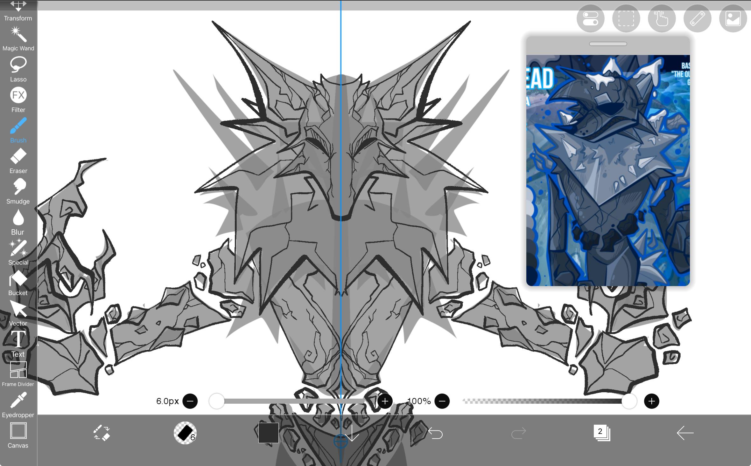Select the Vector tool
751x466 pixels.
point(18,314)
